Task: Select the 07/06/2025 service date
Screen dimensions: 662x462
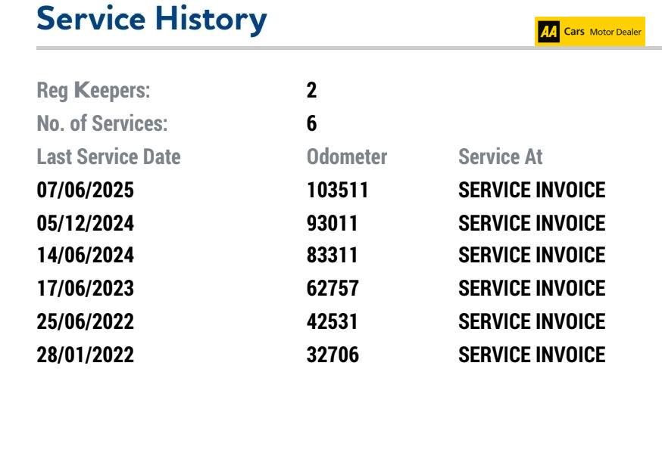Action: (x=86, y=190)
